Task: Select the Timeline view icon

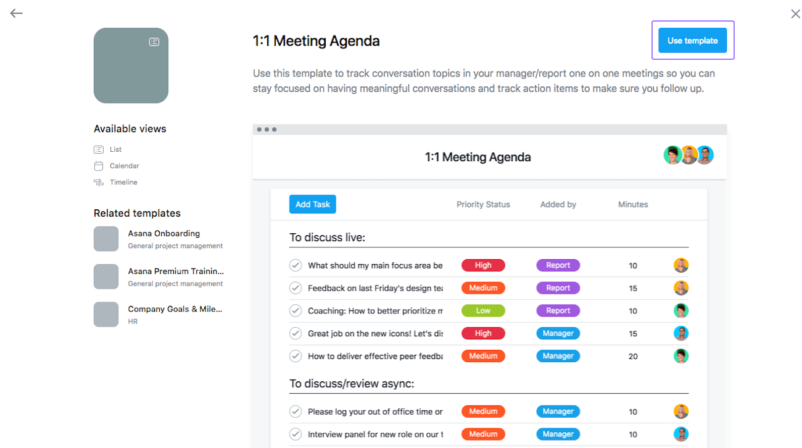Action: click(99, 181)
